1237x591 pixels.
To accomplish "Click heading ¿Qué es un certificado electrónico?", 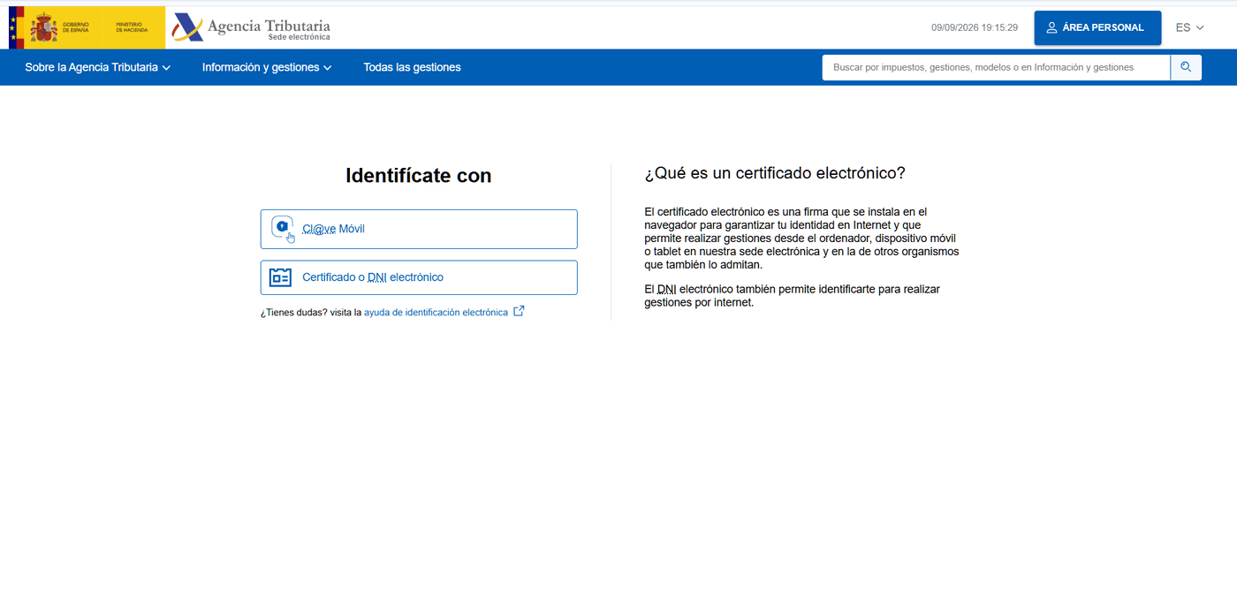I will point(775,173).
